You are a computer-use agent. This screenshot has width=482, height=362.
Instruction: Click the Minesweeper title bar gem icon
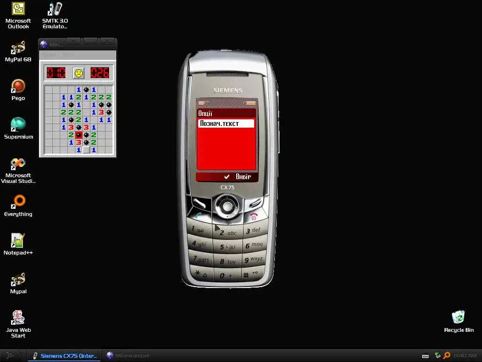(x=44, y=45)
